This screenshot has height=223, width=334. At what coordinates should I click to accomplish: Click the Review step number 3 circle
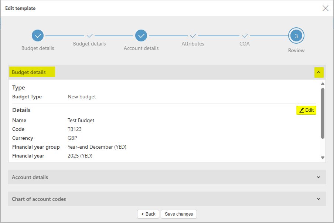(x=296, y=36)
